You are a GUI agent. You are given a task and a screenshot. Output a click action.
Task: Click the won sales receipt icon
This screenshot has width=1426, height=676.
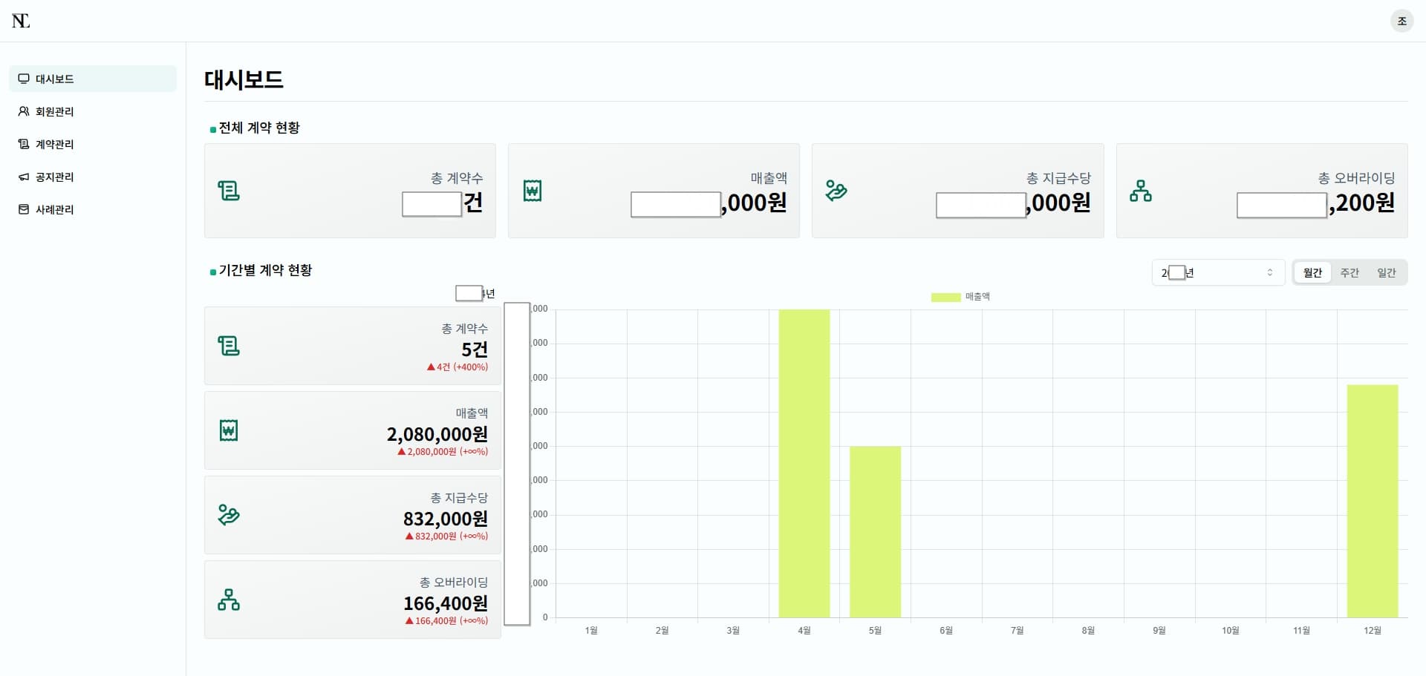click(x=533, y=191)
